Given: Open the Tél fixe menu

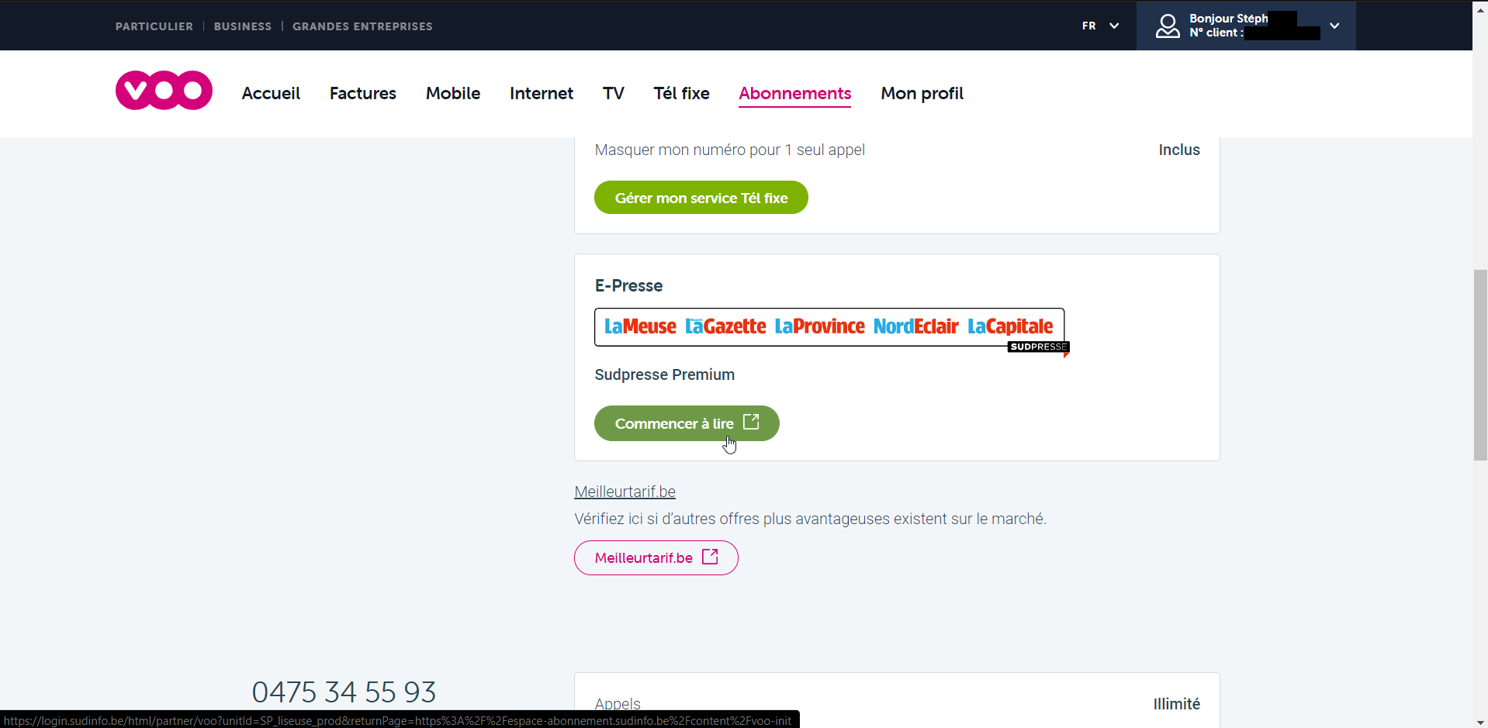Looking at the screenshot, I should [x=681, y=93].
